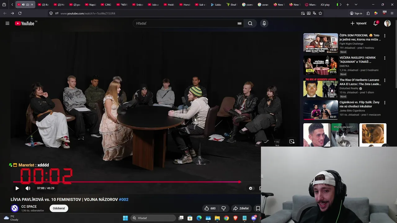Translate the page with the translate icon
Screen dimensions: 397x223
click(x=314, y=13)
